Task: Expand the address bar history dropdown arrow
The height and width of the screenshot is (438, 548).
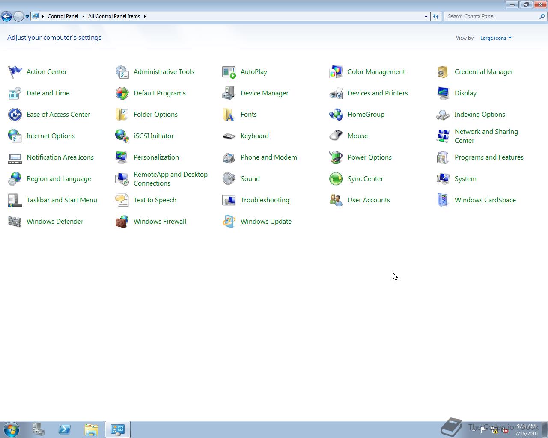Action: point(426,16)
